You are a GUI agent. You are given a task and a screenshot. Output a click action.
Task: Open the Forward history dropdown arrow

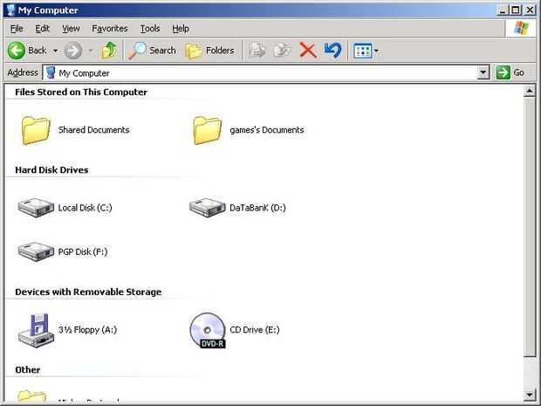point(91,51)
